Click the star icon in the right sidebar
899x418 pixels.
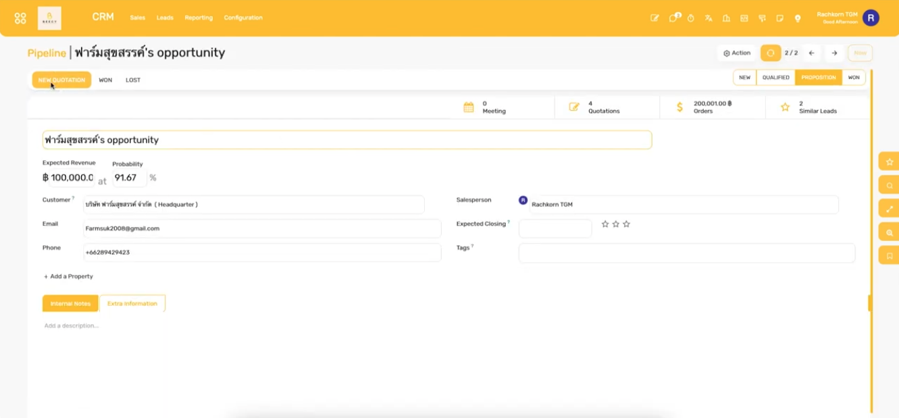pos(889,162)
